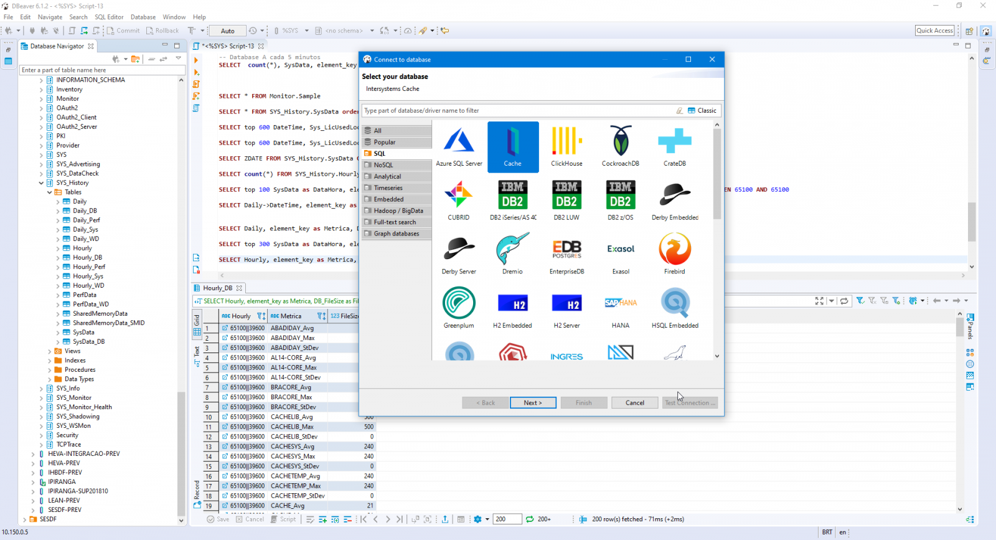Filter drivers by NoSQL category
The width and height of the screenshot is (996, 540).
397,165
